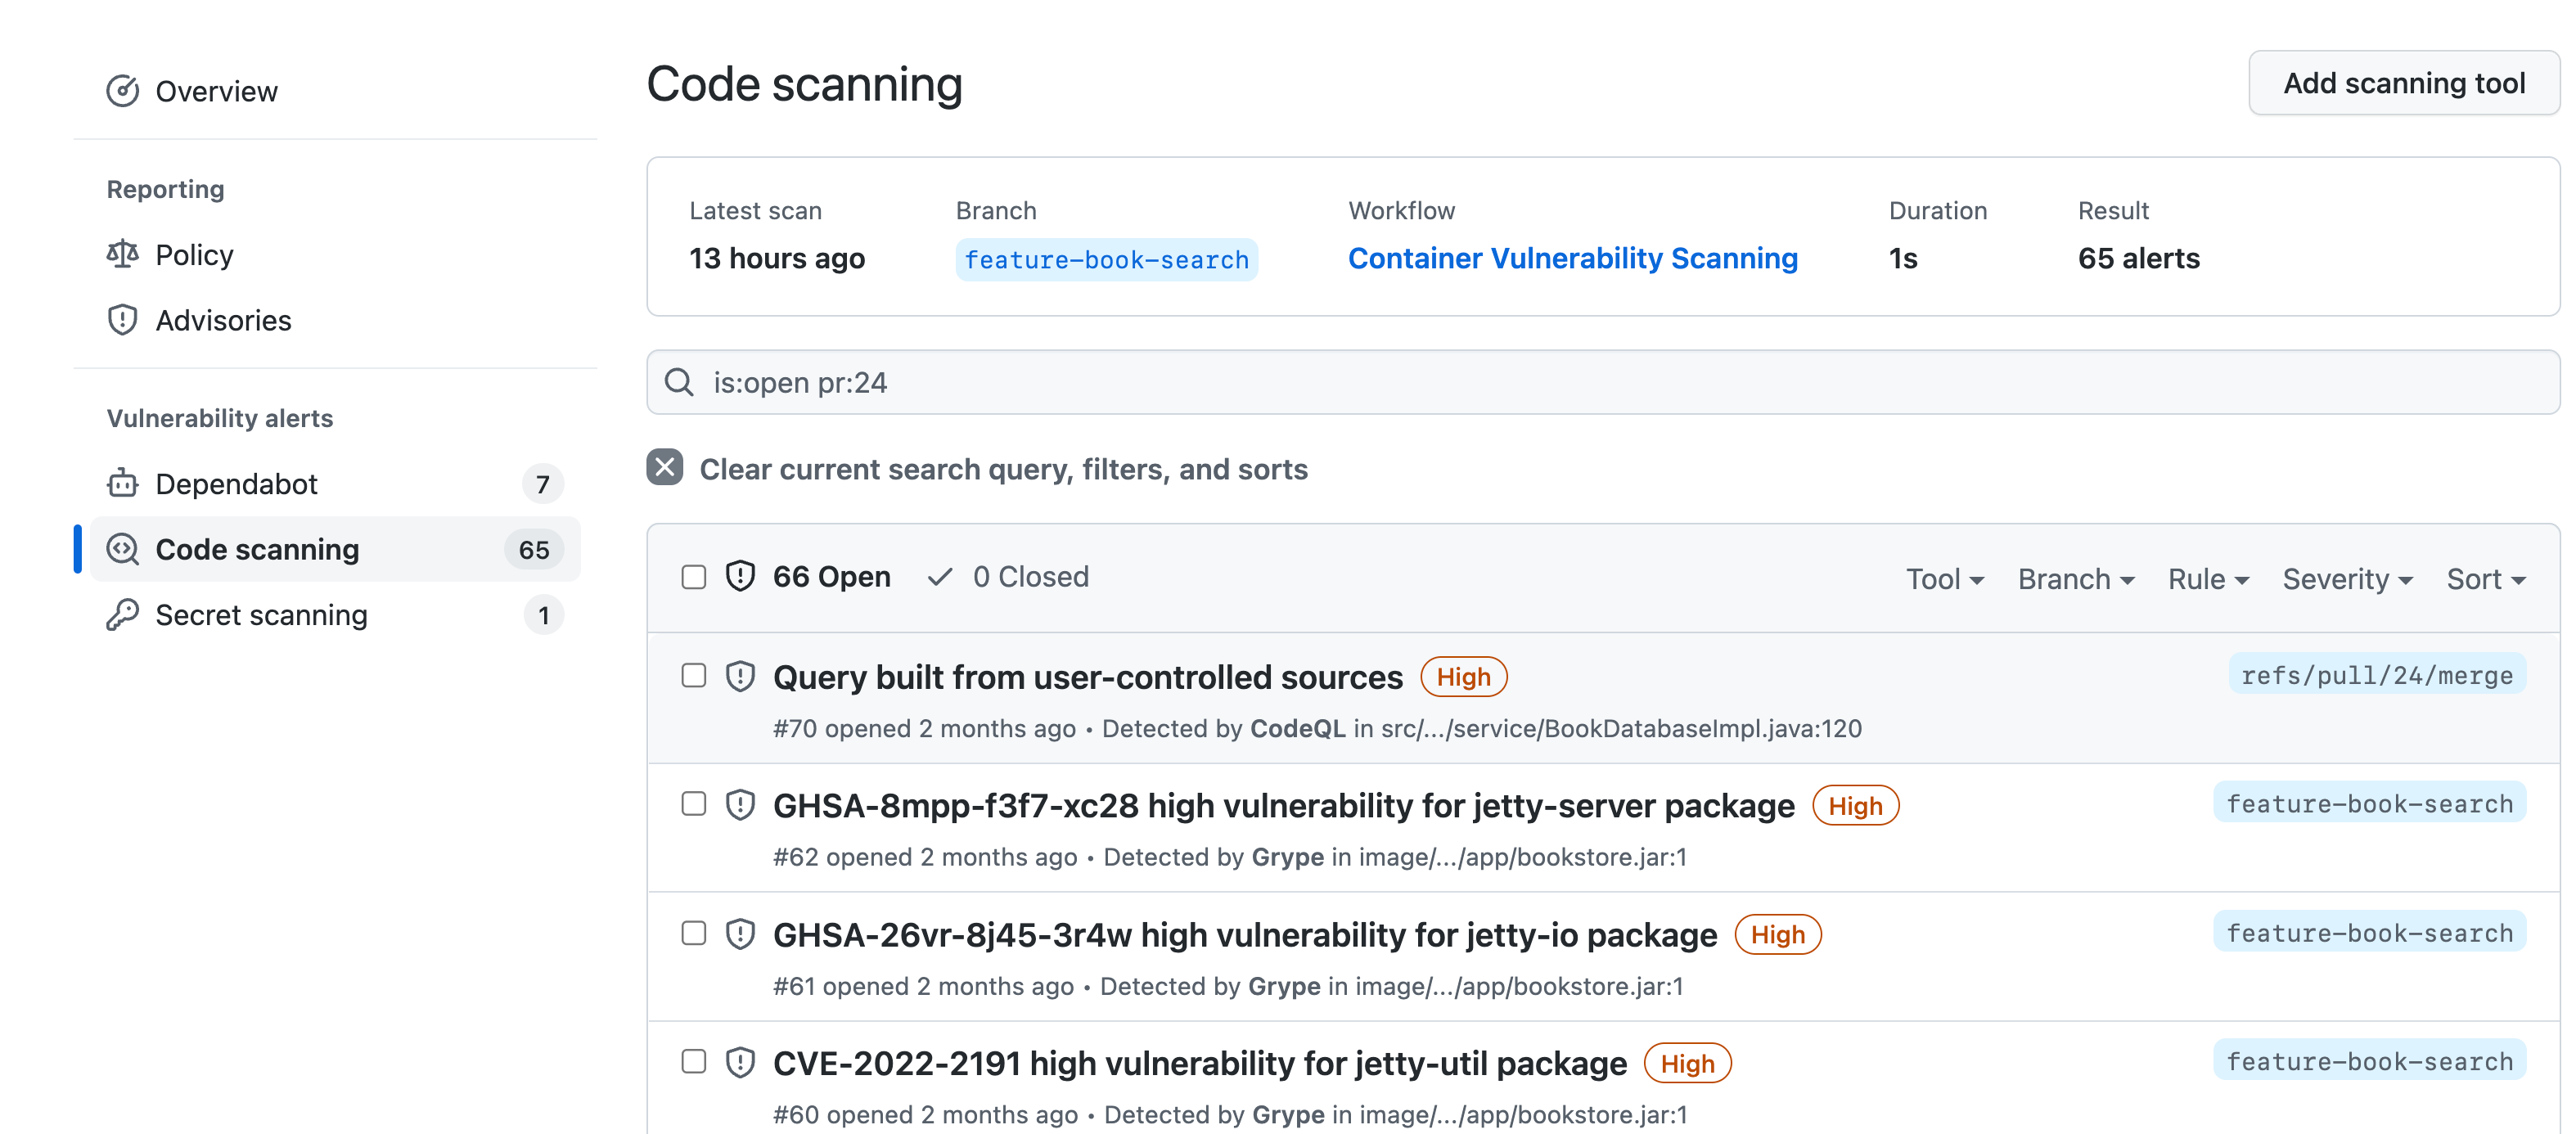Click the Advisories shield icon
Image resolution: width=2576 pixels, height=1134 pixels.
click(122, 320)
